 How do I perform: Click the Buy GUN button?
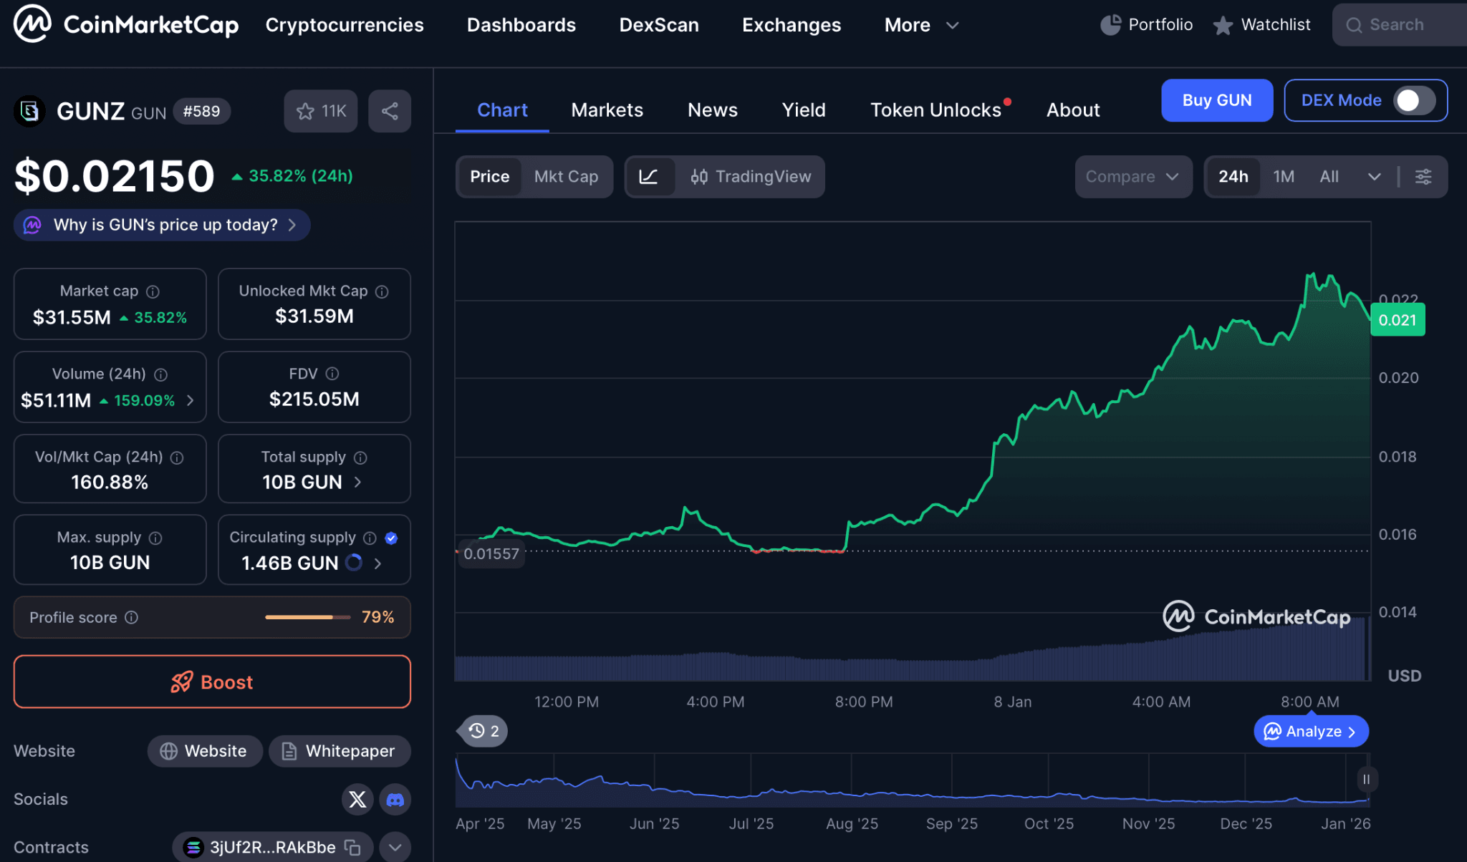(x=1216, y=100)
